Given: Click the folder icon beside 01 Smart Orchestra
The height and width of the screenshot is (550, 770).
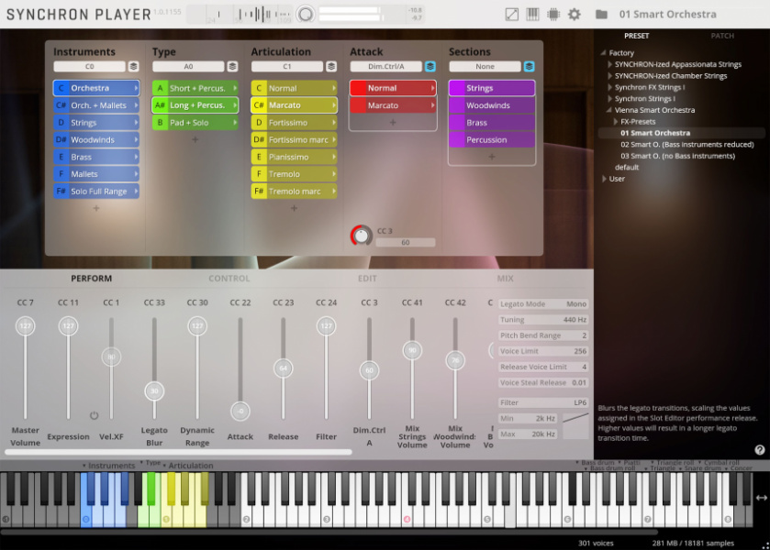Looking at the screenshot, I should click(601, 14).
